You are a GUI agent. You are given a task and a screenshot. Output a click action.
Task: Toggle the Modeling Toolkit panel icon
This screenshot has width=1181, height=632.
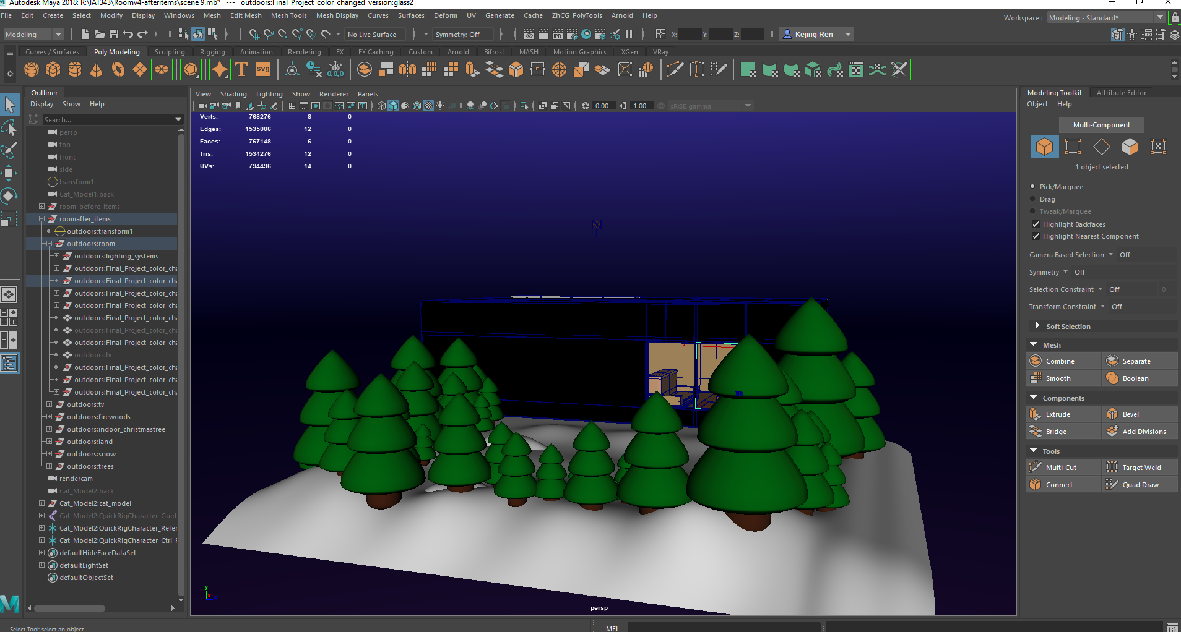coord(1117,35)
